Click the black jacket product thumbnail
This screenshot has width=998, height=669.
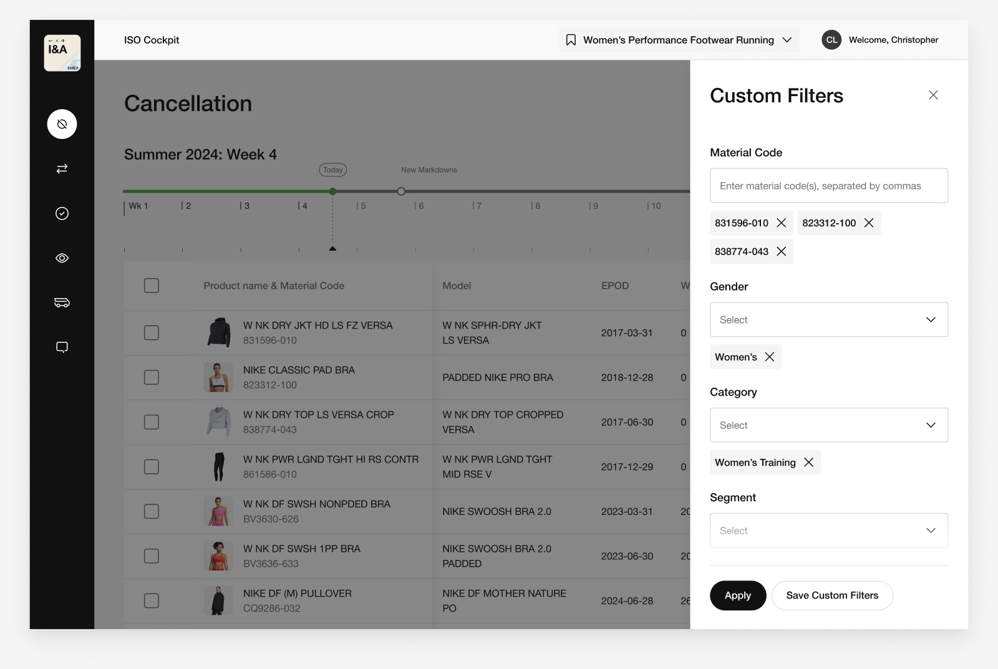click(x=218, y=333)
